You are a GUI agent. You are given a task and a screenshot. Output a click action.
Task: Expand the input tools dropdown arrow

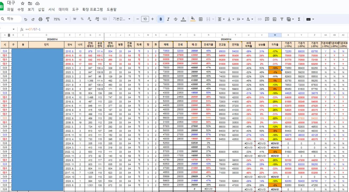pos(313,19)
